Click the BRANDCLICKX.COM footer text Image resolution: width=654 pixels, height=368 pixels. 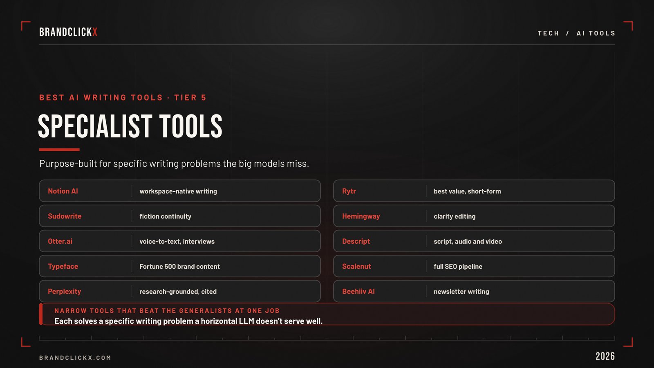tap(75, 358)
